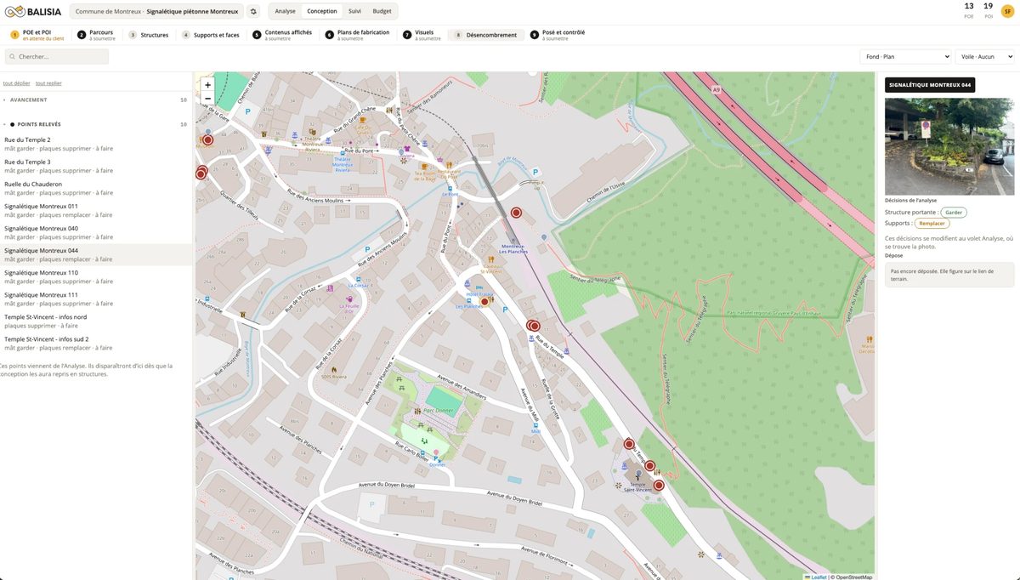The width and height of the screenshot is (1020, 580).
Task: Open the Fond · Plan dropdown
Action: 904,56
